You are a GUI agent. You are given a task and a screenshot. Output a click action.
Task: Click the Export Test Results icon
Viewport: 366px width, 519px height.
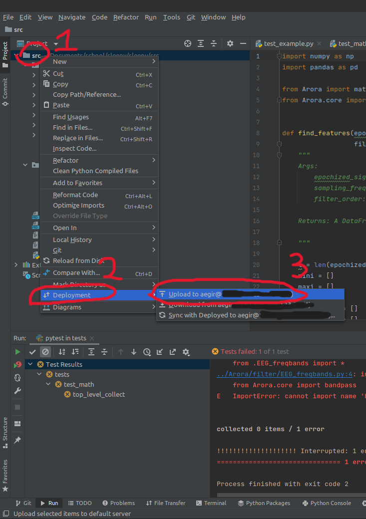tap(173, 352)
